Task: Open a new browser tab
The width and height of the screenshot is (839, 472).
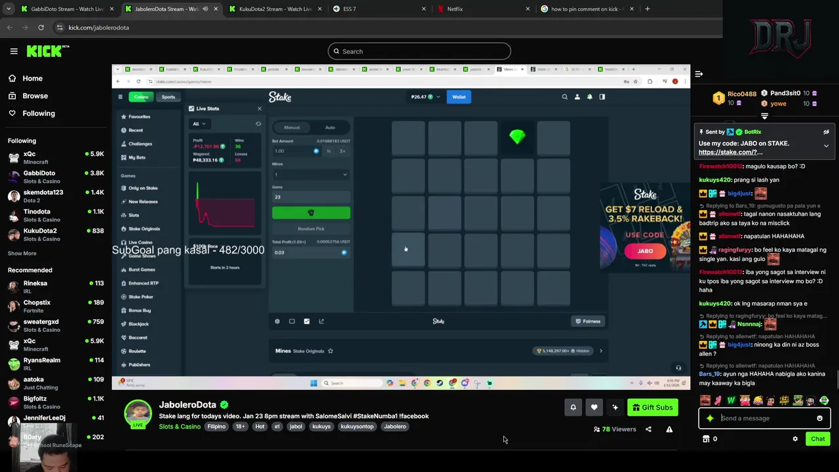Action: (647, 9)
